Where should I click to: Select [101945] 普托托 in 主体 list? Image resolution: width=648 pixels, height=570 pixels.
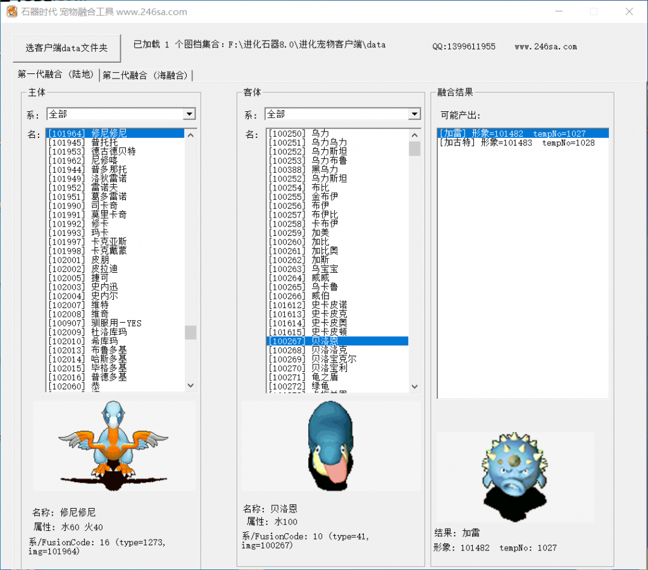(x=115, y=142)
